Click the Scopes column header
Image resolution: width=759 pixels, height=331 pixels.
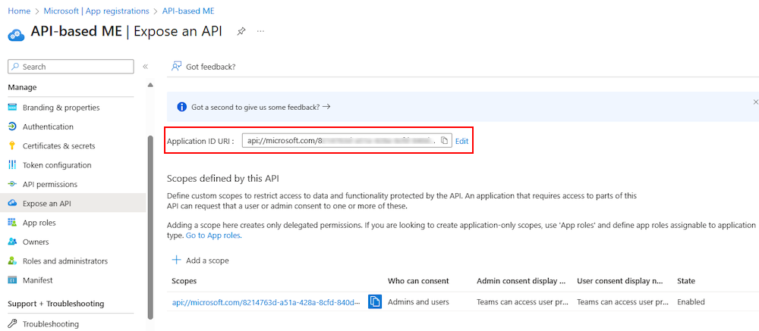184,281
